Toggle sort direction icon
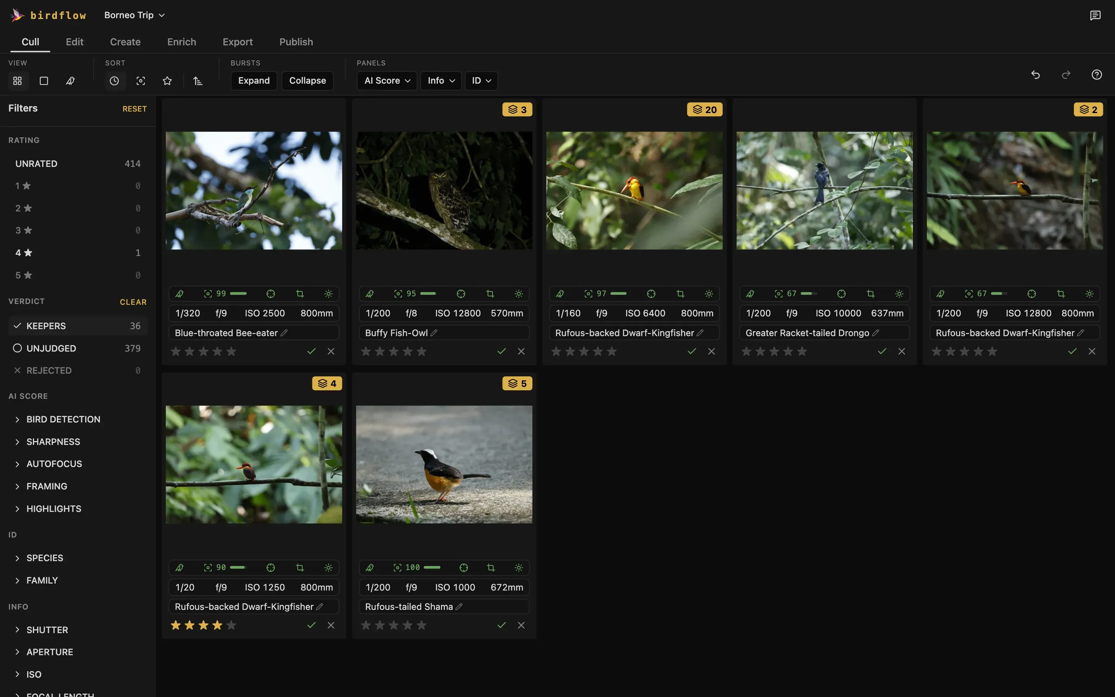 click(198, 81)
